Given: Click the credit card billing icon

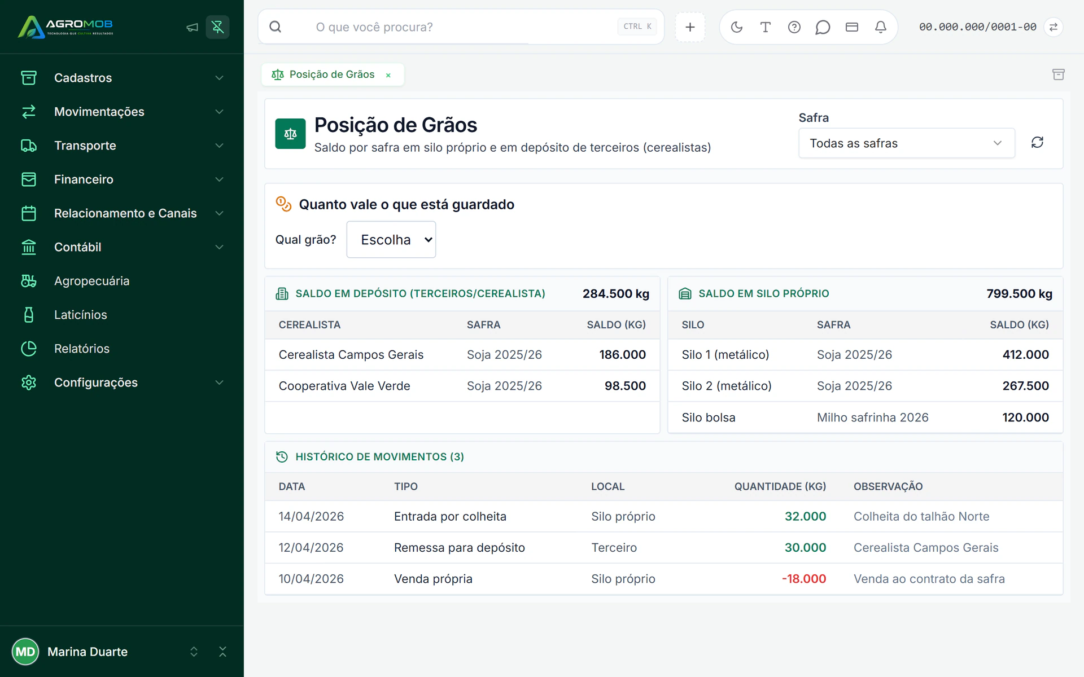Looking at the screenshot, I should [852, 27].
